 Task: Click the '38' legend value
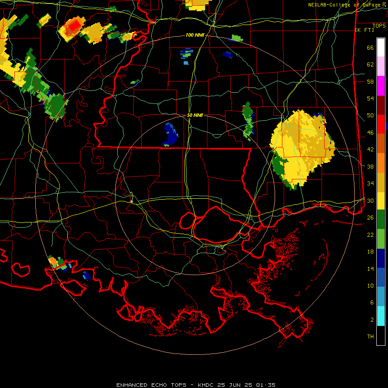(370, 166)
